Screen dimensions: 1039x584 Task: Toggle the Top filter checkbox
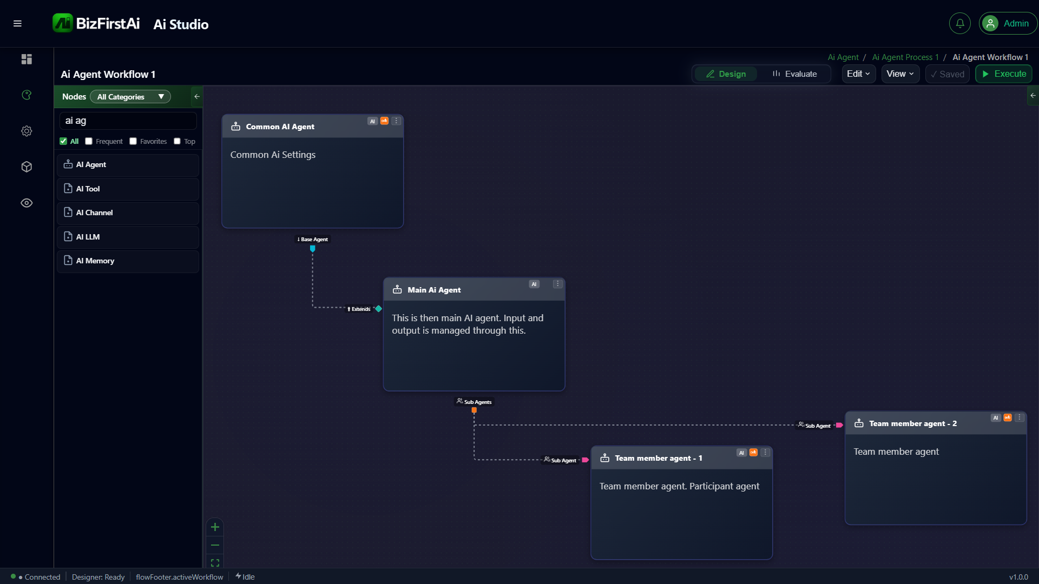(177, 141)
